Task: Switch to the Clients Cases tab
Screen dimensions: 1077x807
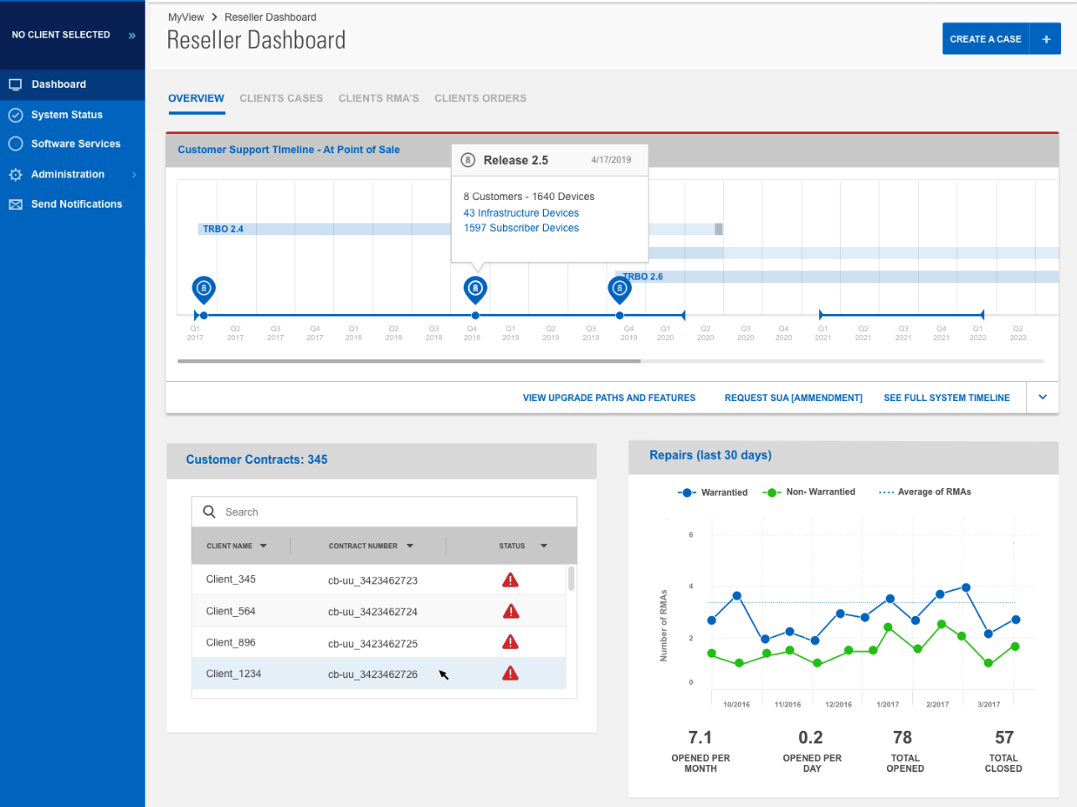Action: pyautogui.click(x=281, y=99)
